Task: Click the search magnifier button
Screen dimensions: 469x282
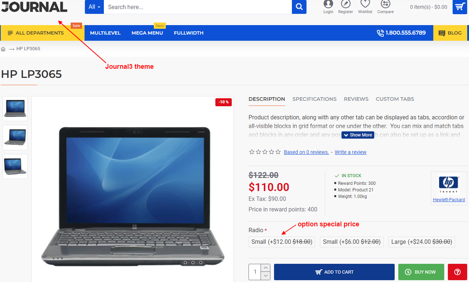Action: (299, 7)
